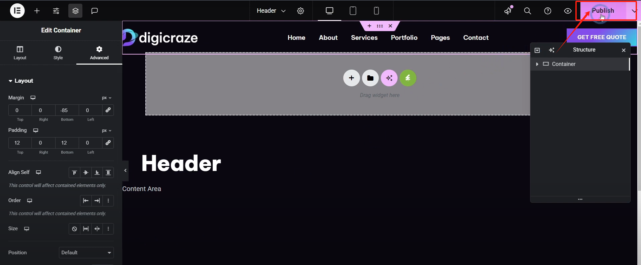Image resolution: width=641 pixels, height=265 pixels.
Task: Open the Padding px unit dropdown
Action: point(106,130)
